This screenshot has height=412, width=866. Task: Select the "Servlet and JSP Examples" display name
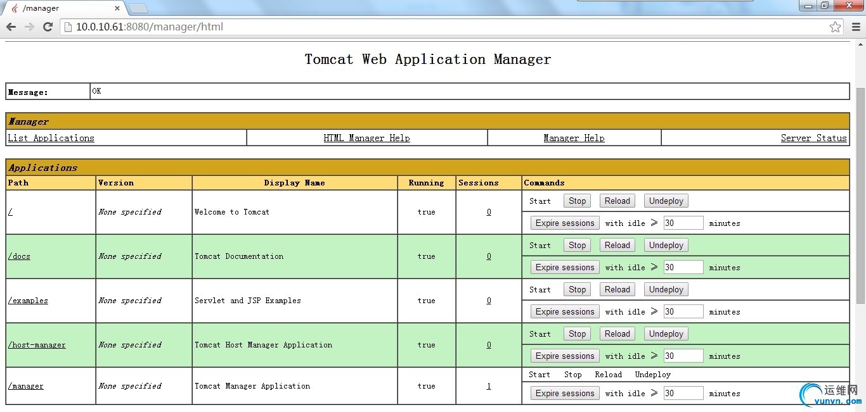(x=248, y=301)
